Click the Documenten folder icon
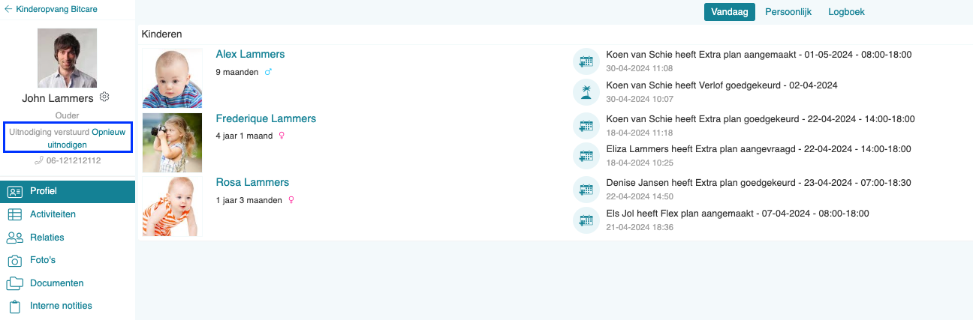 coord(15,283)
